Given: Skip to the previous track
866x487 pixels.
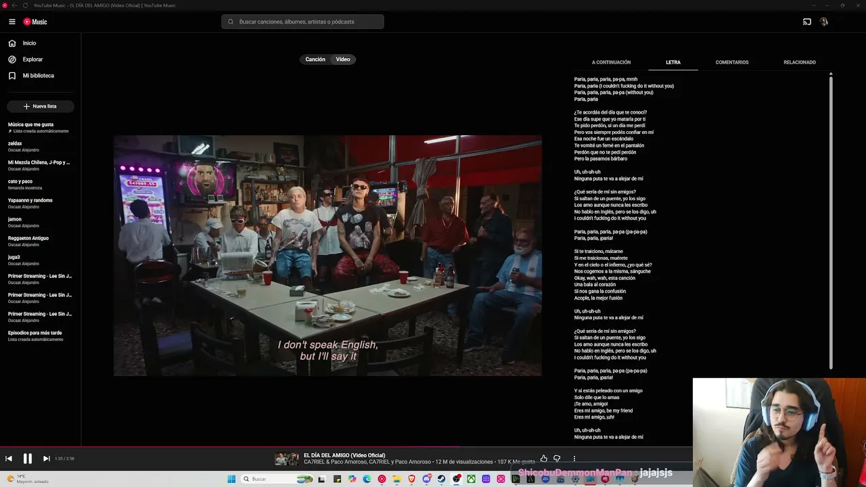Looking at the screenshot, I should click(9, 459).
